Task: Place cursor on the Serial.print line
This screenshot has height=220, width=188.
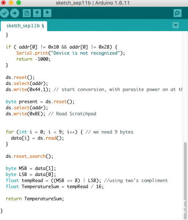Action: coord(70,53)
